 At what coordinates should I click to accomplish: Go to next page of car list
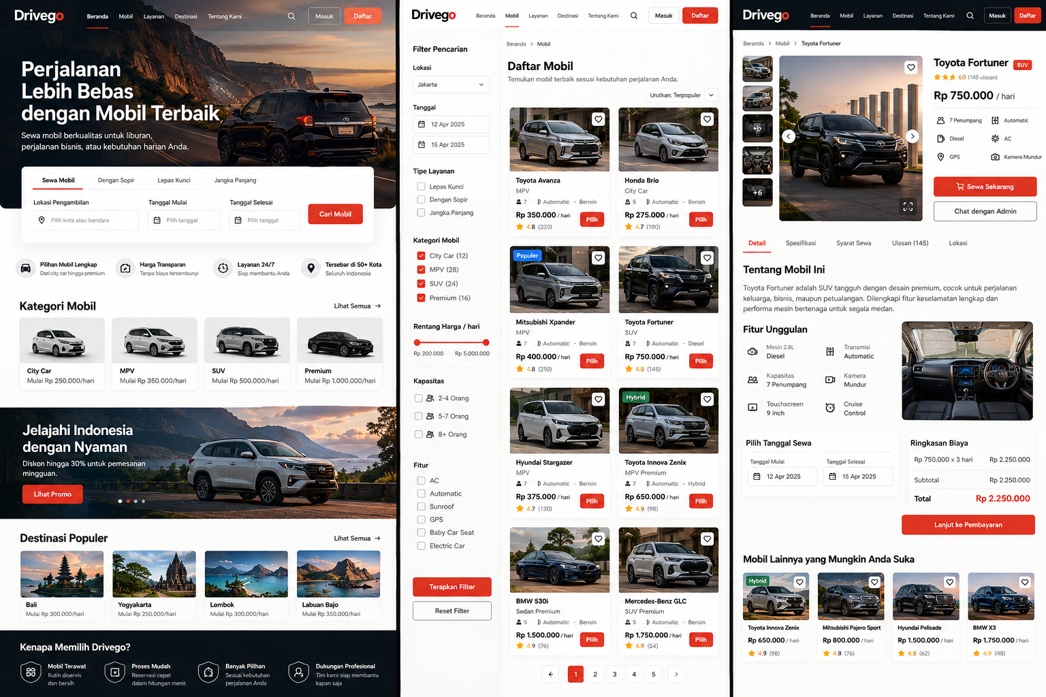pos(676,675)
